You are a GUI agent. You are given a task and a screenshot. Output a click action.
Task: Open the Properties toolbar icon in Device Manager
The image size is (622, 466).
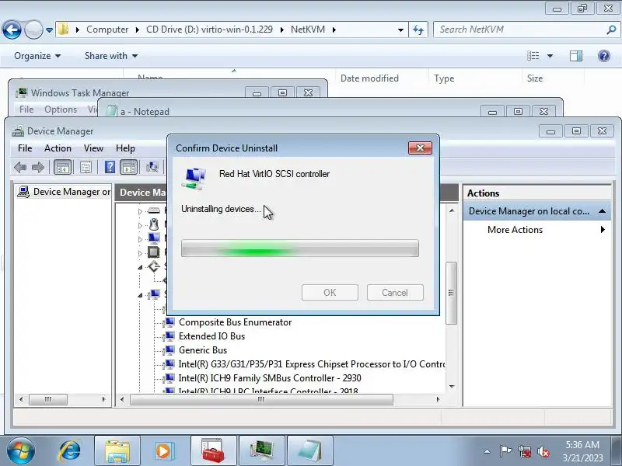click(x=86, y=167)
